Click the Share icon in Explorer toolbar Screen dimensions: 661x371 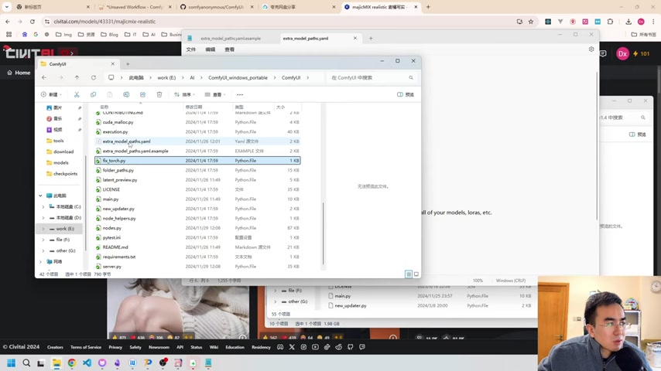coord(143,94)
